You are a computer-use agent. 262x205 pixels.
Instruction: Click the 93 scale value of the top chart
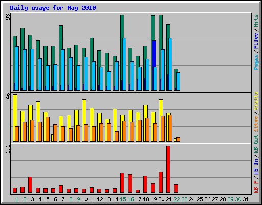8,17
